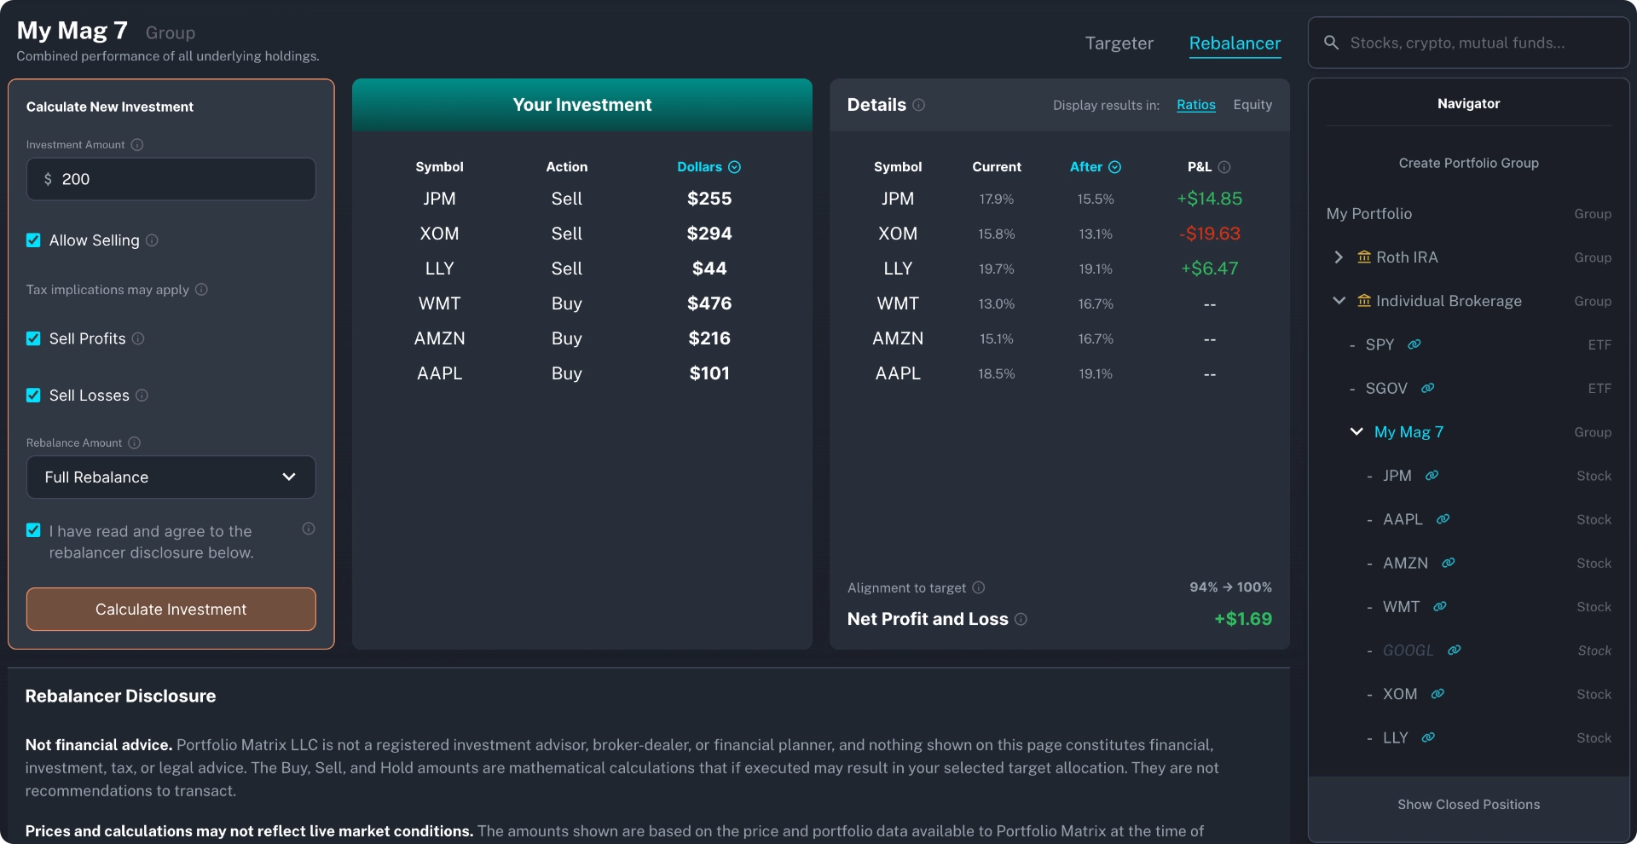Click the info icon beside Details heading
The width and height of the screenshot is (1637, 844).
(919, 105)
